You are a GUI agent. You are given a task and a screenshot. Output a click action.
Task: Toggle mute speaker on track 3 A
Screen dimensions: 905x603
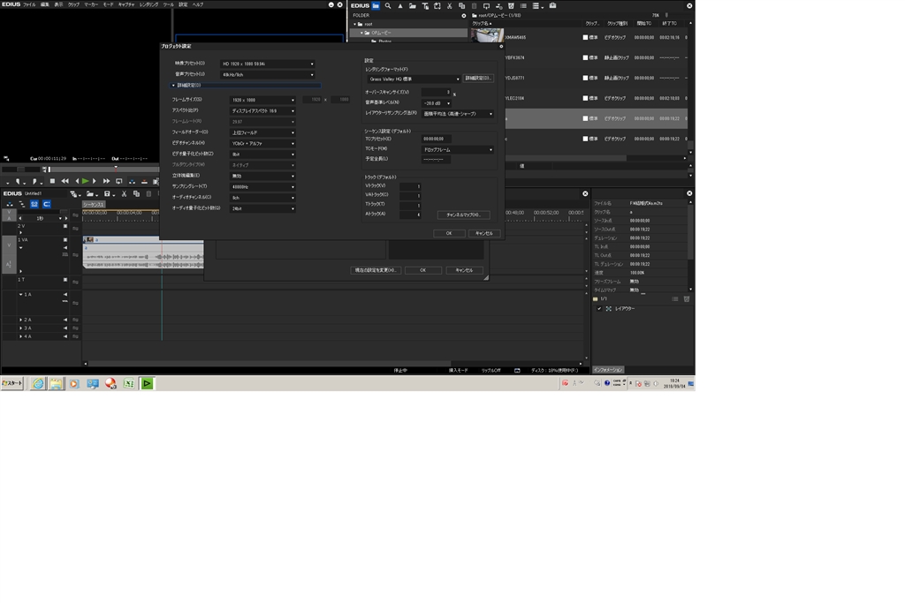point(65,328)
